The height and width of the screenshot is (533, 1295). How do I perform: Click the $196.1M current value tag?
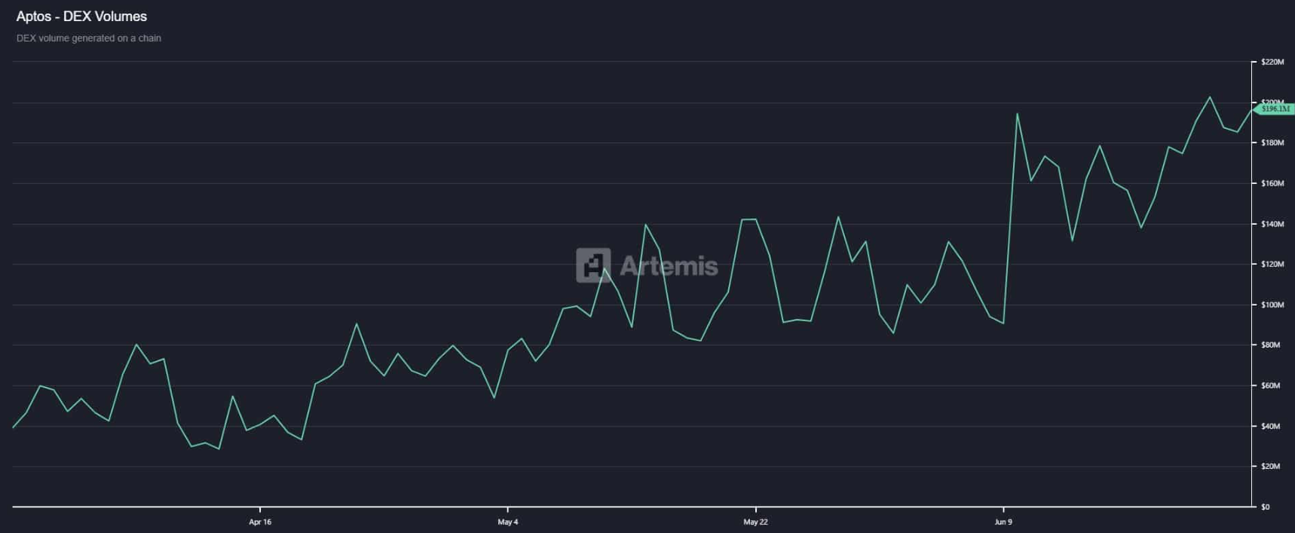click(1275, 109)
